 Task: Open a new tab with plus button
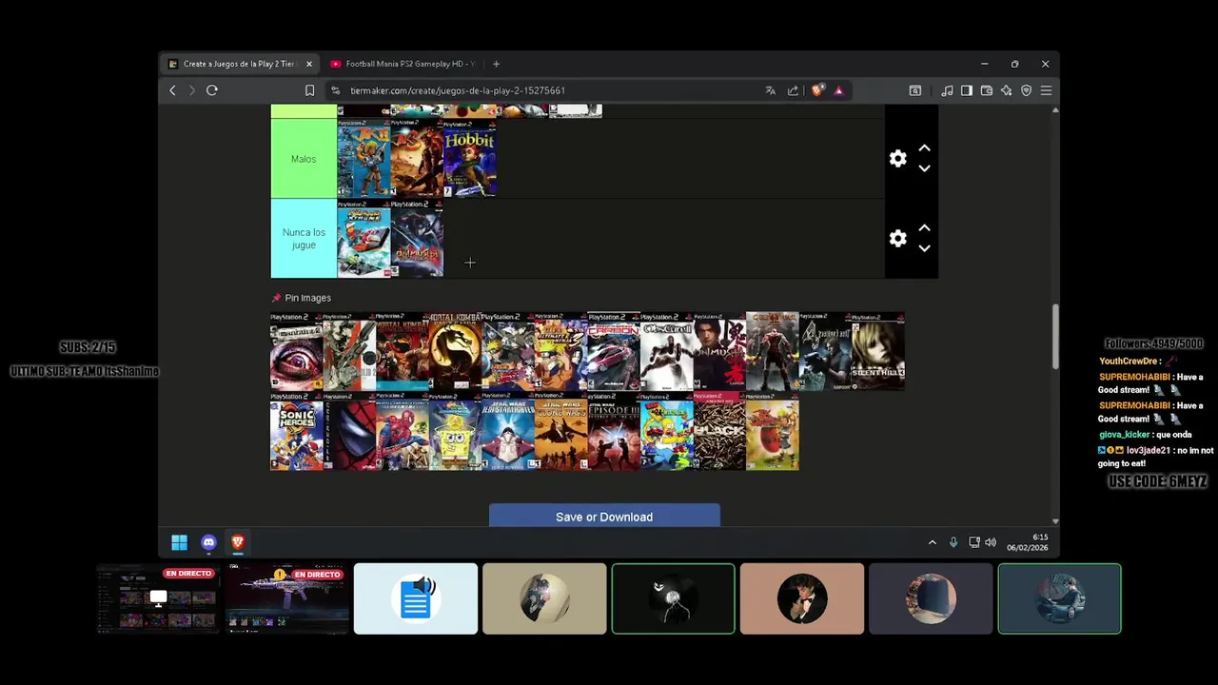[496, 64]
